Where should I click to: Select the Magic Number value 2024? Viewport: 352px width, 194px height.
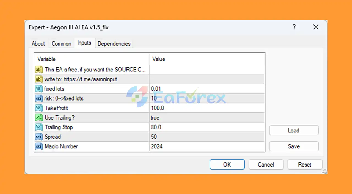point(207,146)
